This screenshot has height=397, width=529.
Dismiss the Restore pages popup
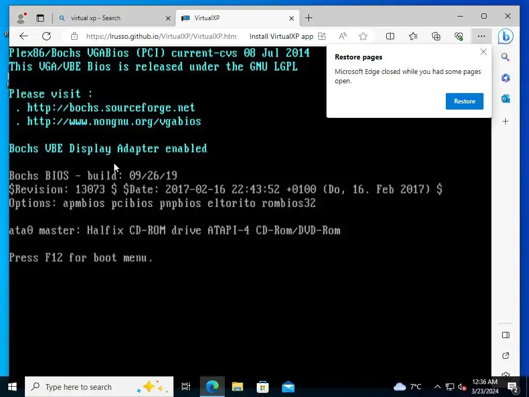[484, 52]
